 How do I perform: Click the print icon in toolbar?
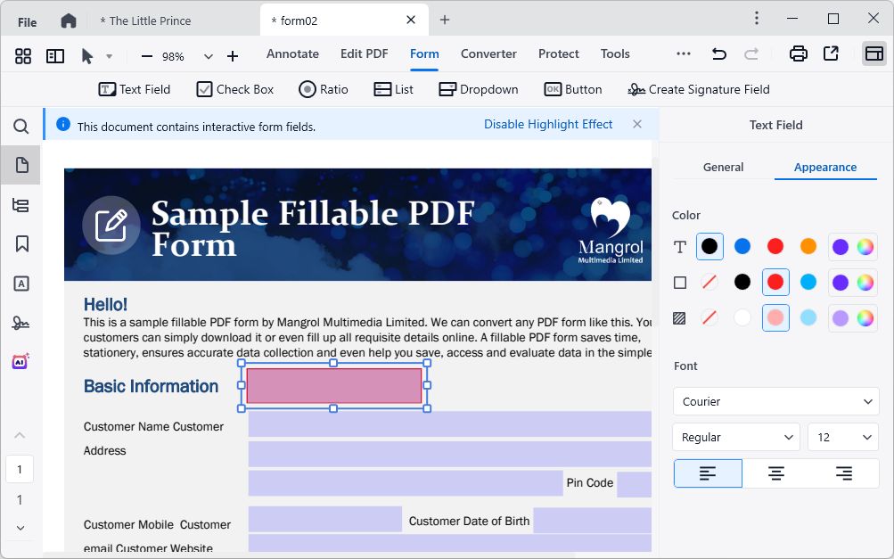[798, 54]
